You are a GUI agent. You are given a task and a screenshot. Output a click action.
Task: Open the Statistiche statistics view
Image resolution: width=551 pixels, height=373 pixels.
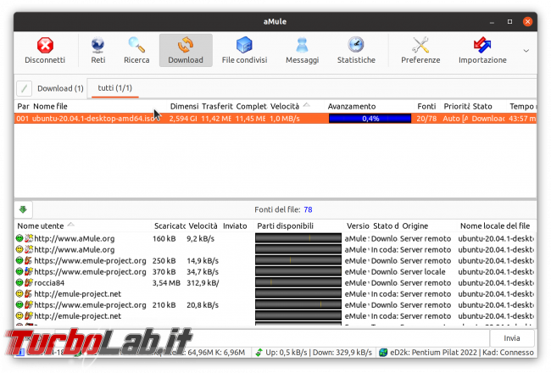(356, 50)
